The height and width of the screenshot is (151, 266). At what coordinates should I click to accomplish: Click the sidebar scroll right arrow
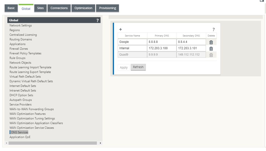[x=100, y=143]
